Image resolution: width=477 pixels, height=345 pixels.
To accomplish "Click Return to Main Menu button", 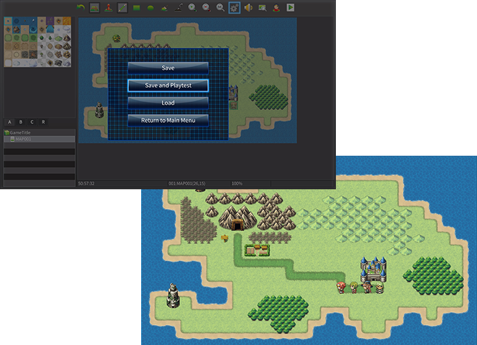I will (x=168, y=120).
